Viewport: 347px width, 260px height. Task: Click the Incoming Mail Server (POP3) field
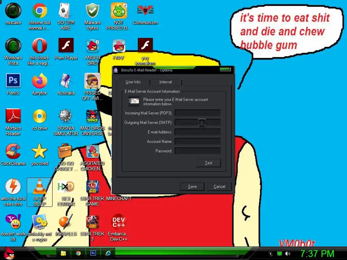[198, 113]
